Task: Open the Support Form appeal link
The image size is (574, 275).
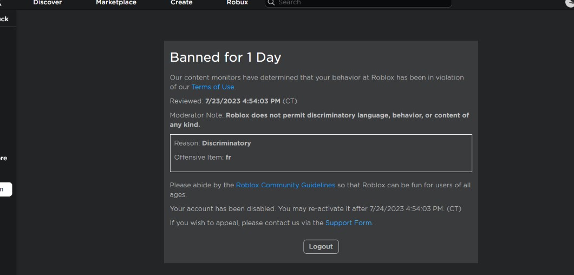Action: (348, 223)
